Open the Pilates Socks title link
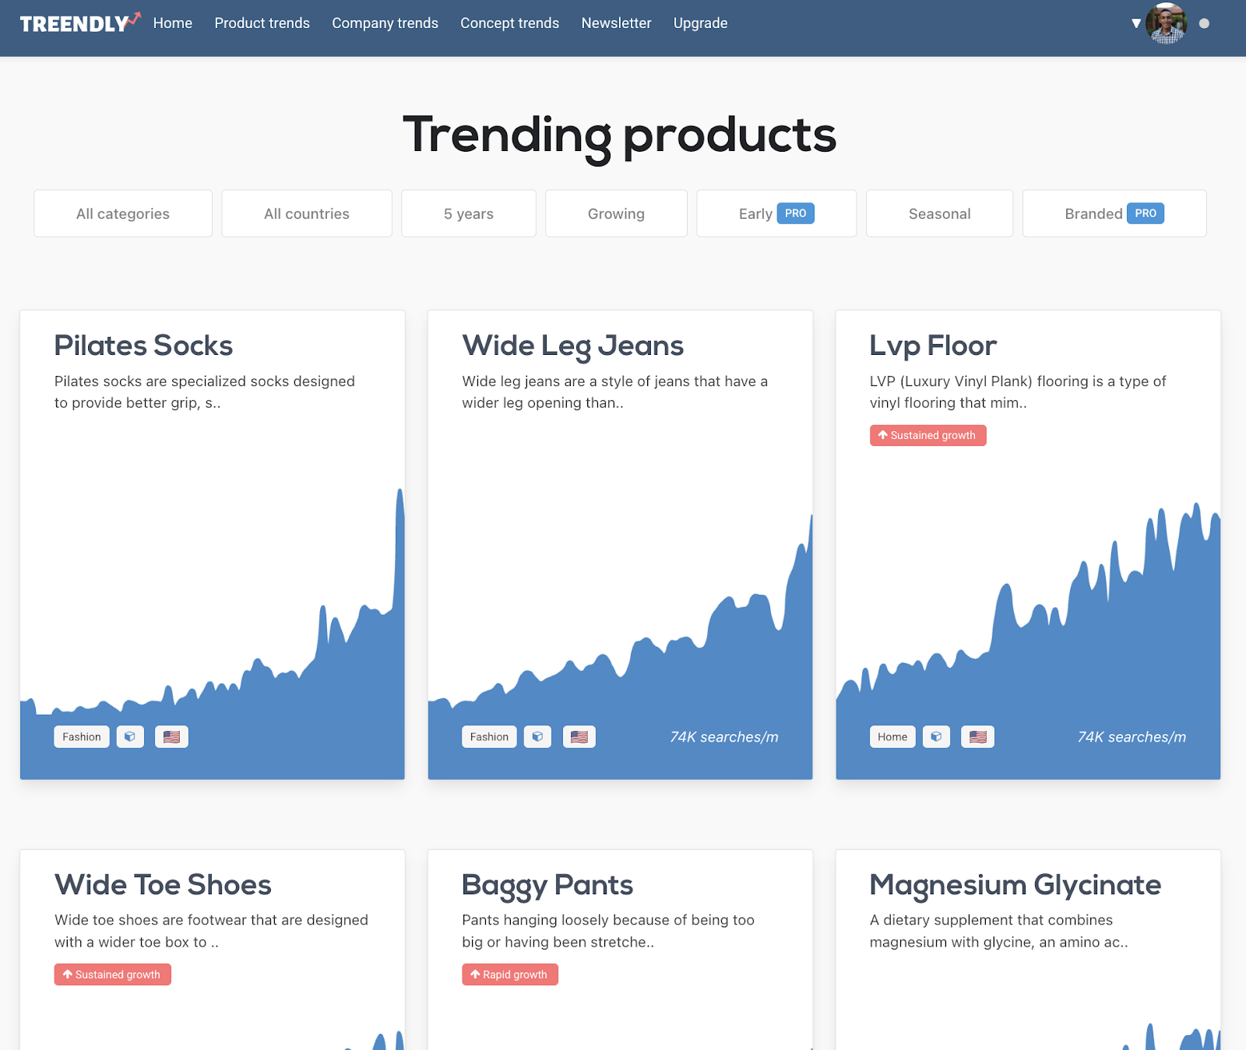Screen dimensions: 1246x1050 click(x=143, y=346)
